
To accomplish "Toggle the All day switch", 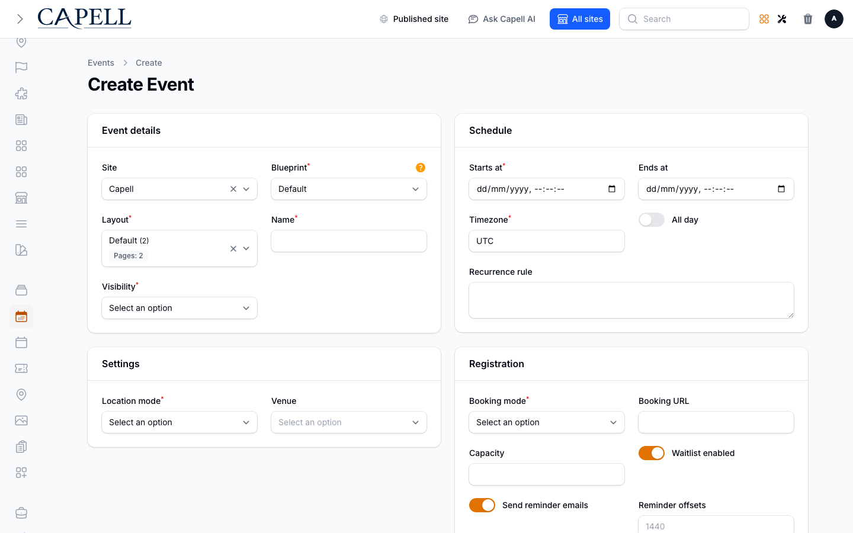I will [x=652, y=220].
